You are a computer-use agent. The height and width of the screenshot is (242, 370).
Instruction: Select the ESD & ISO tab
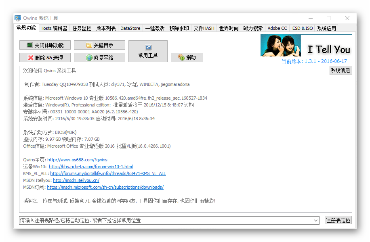[303, 28]
